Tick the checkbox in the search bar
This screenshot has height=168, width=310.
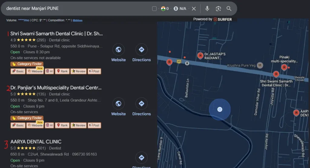point(154,8)
